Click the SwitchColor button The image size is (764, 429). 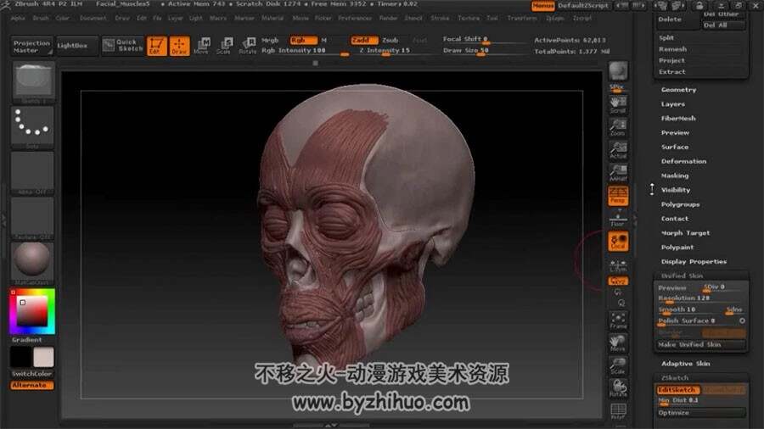pyautogui.click(x=32, y=374)
